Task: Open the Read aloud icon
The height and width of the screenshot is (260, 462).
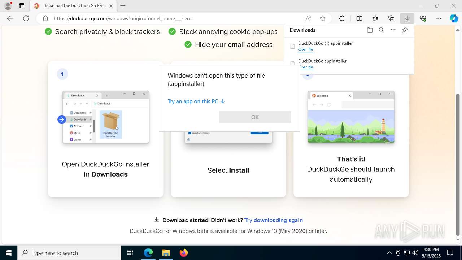Action: point(308,18)
